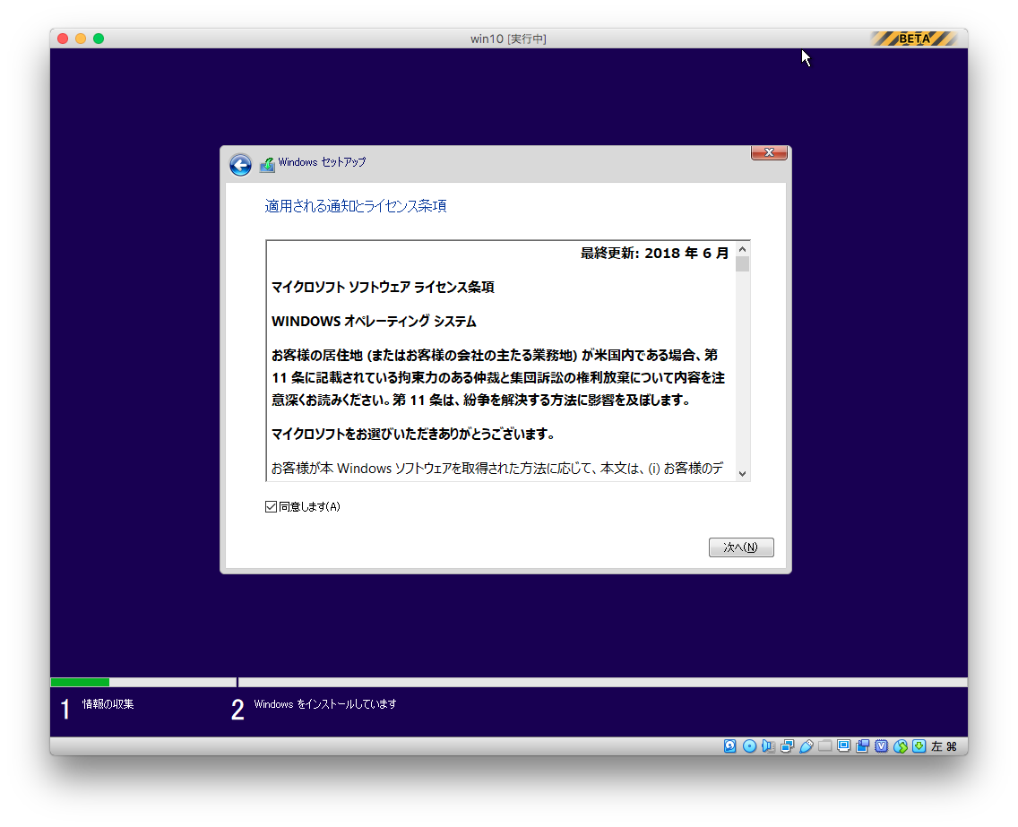Click the BETA badge in title bar
The width and height of the screenshot is (1018, 827).
click(x=914, y=39)
